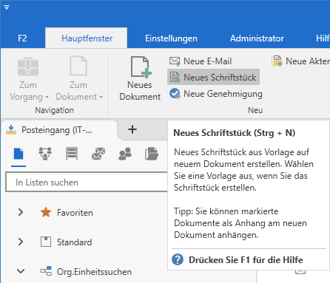Click the Zum Vorgang briefcase icon
This screenshot has height=283, width=330.
click(x=28, y=67)
